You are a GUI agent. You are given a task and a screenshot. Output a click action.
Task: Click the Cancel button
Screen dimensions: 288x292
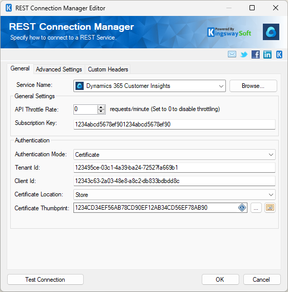262,280
